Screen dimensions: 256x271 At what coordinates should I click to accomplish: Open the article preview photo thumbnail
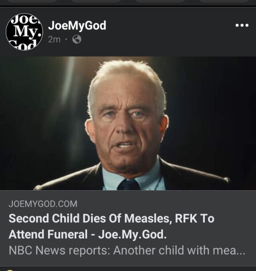128,123
